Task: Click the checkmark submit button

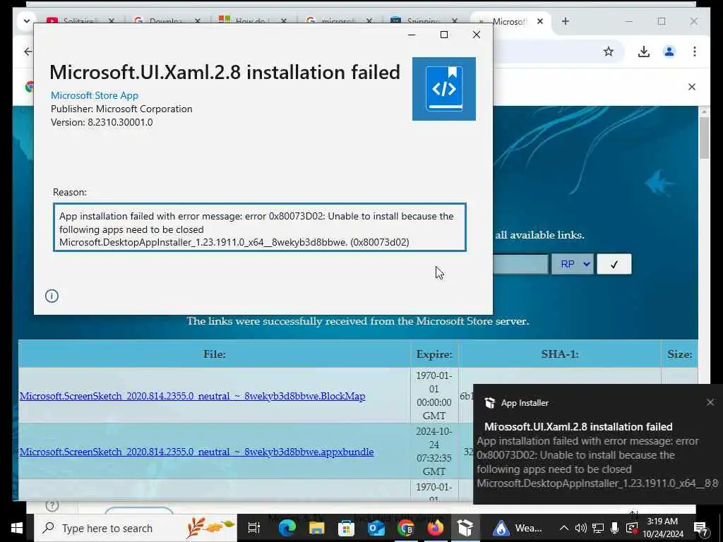Action: tap(614, 264)
